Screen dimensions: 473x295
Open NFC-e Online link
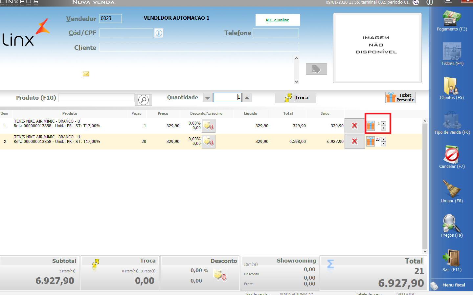[278, 20]
